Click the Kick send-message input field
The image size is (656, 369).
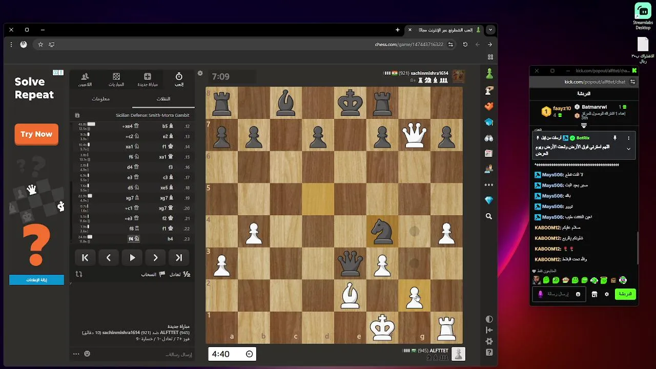click(x=559, y=294)
